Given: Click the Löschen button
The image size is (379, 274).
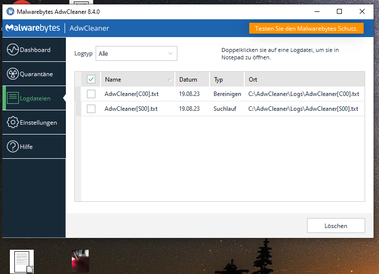Looking at the screenshot, I should pyautogui.click(x=336, y=226).
